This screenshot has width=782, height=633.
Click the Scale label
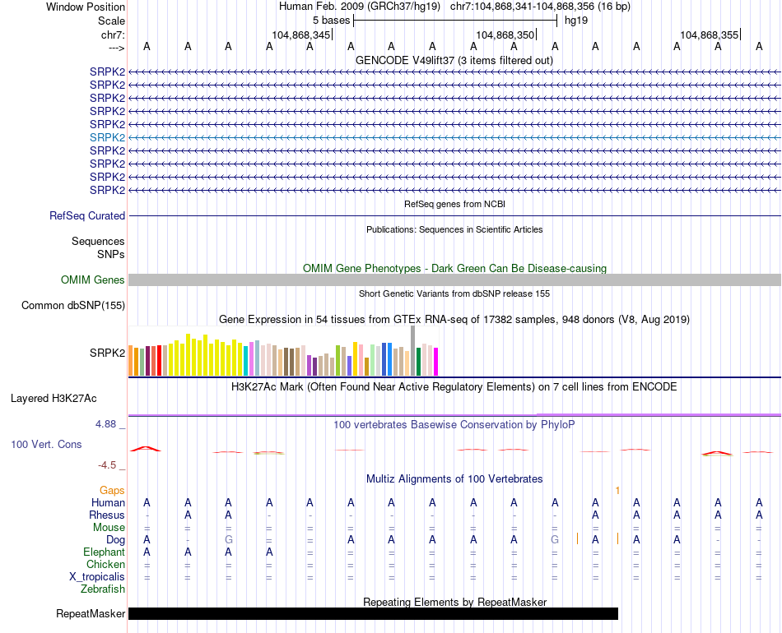tap(112, 21)
